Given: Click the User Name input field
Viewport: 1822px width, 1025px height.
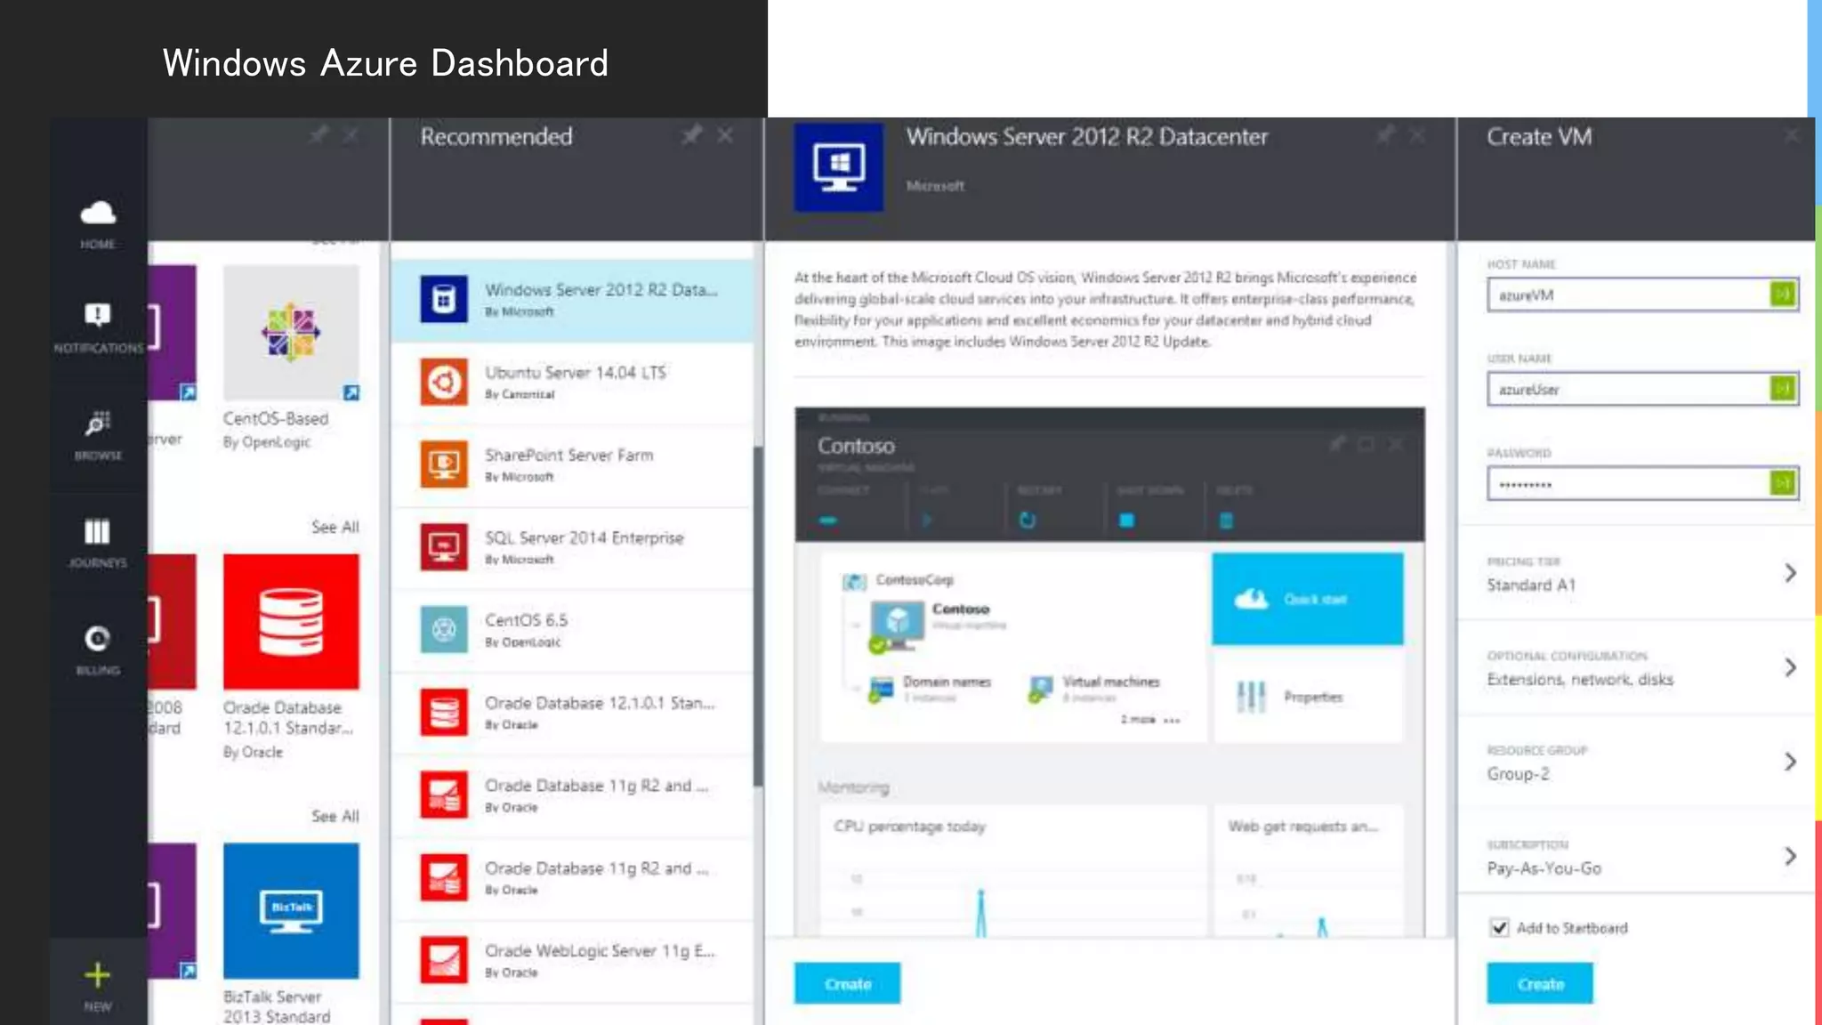Looking at the screenshot, I should click(1643, 389).
